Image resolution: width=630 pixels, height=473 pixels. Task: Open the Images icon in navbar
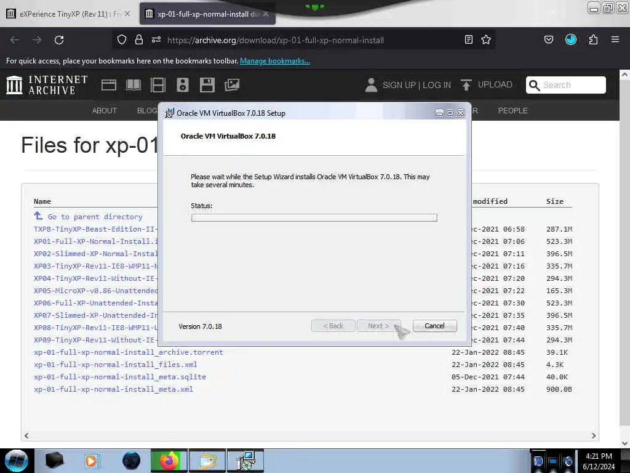tap(232, 85)
